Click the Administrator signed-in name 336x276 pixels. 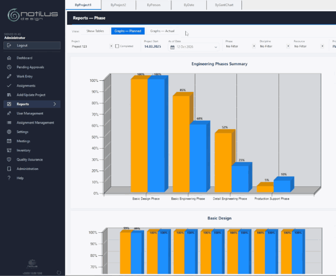(x=15, y=38)
